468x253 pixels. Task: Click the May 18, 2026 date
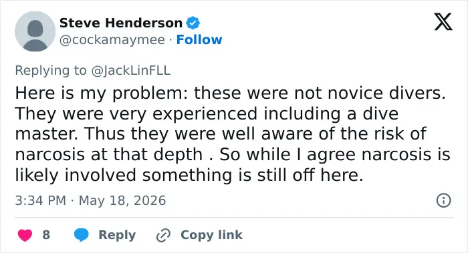pos(122,200)
